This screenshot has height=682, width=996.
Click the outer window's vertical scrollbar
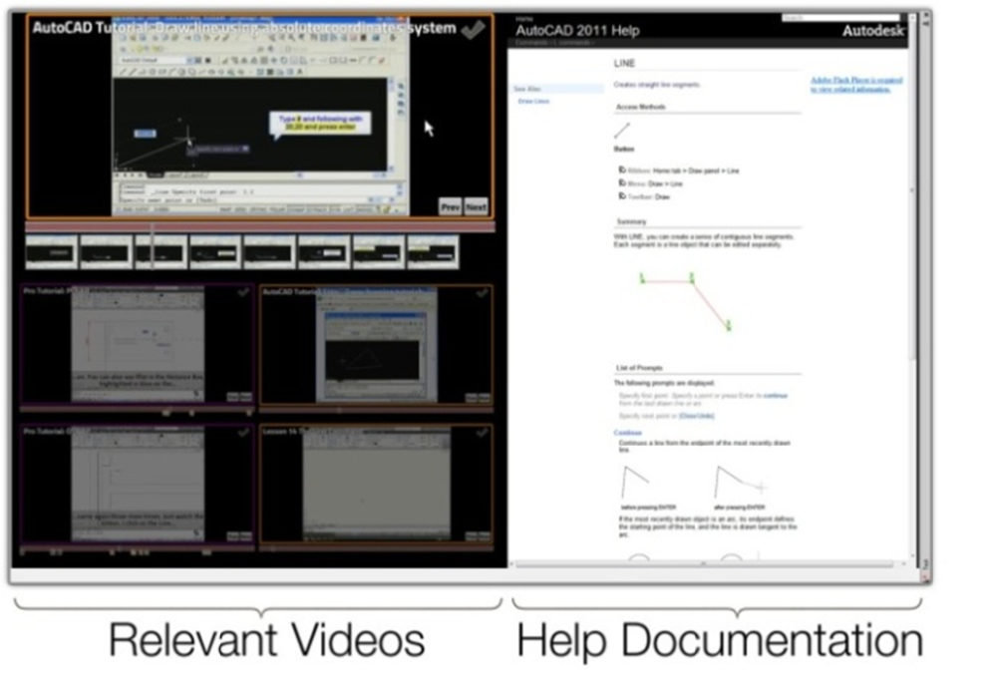(926, 295)
